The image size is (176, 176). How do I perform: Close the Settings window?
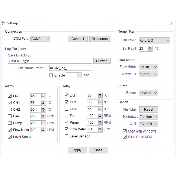(x=171, y=23)
